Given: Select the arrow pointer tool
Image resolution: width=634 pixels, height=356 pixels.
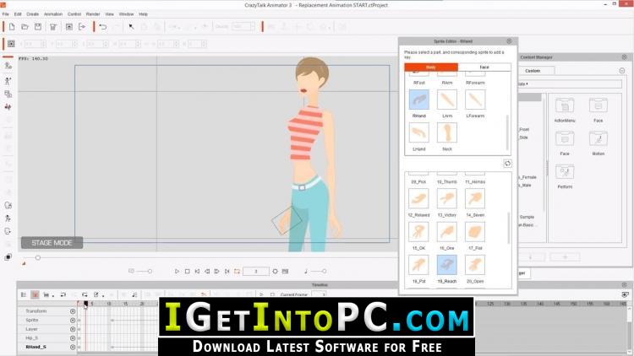Looking at the screenshot, I should 131,27.
